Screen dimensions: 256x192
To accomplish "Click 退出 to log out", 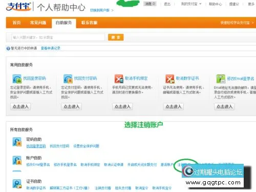I will pyautogui.click(x=167, y=4).
